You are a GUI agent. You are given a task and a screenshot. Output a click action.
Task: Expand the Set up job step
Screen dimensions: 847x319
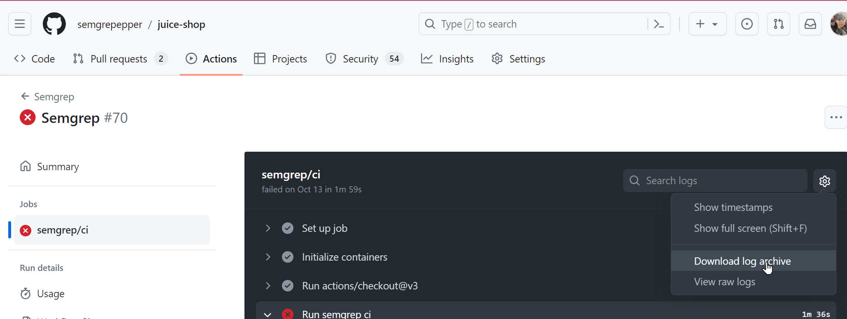click(268, 228)
